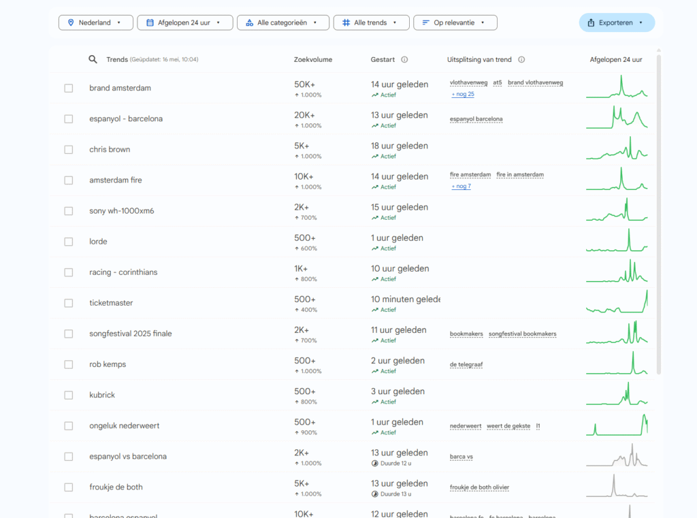Click the vertical scrollbar of the trends table
The image size is (697, 518).
click(659, 214)
